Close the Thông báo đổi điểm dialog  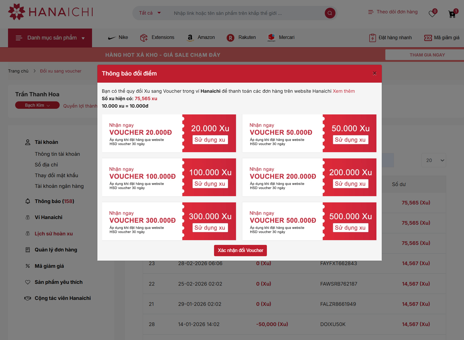[x=374, y=73]
